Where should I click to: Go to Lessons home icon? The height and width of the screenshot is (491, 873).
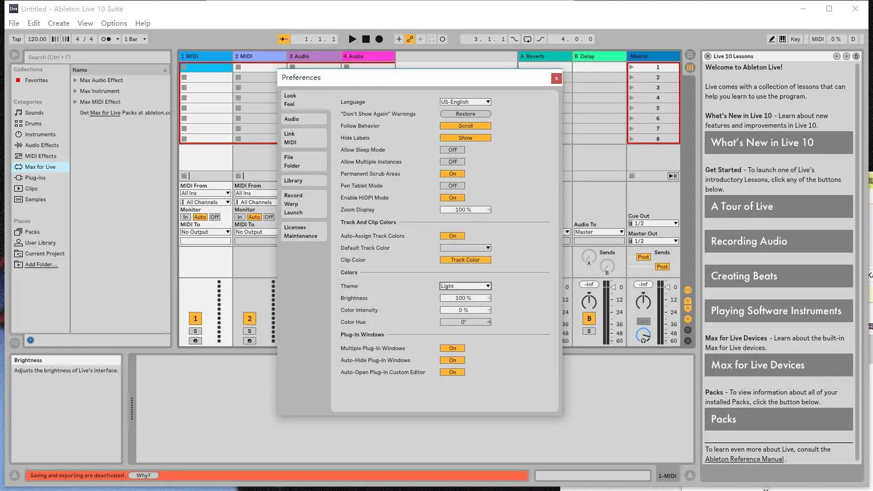click(856, 56)
